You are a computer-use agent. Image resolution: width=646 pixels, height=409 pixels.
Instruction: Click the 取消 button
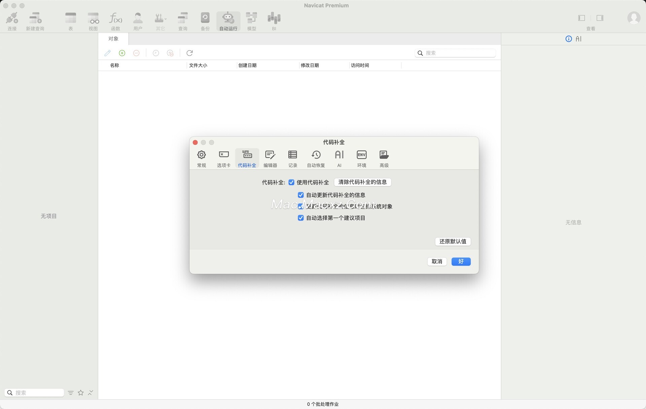point(437,261)
